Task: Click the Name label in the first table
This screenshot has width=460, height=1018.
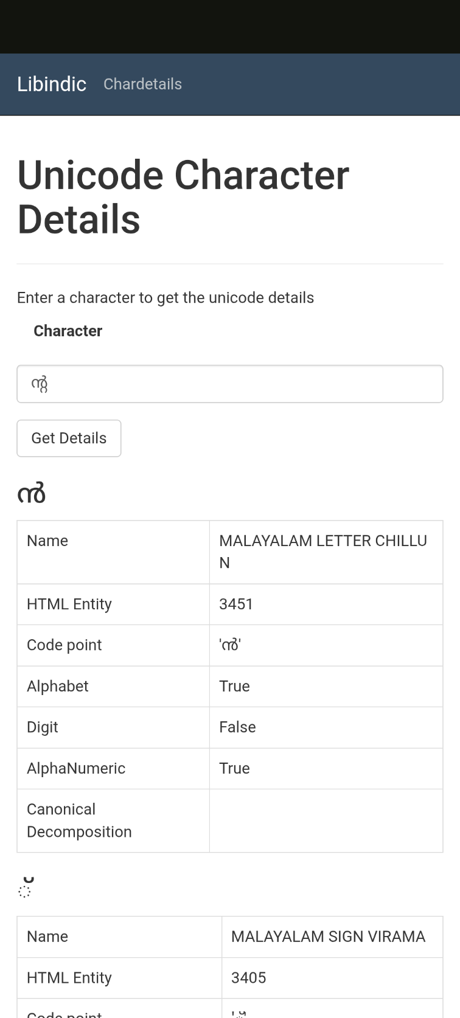Action: click(x=47, y=541)
